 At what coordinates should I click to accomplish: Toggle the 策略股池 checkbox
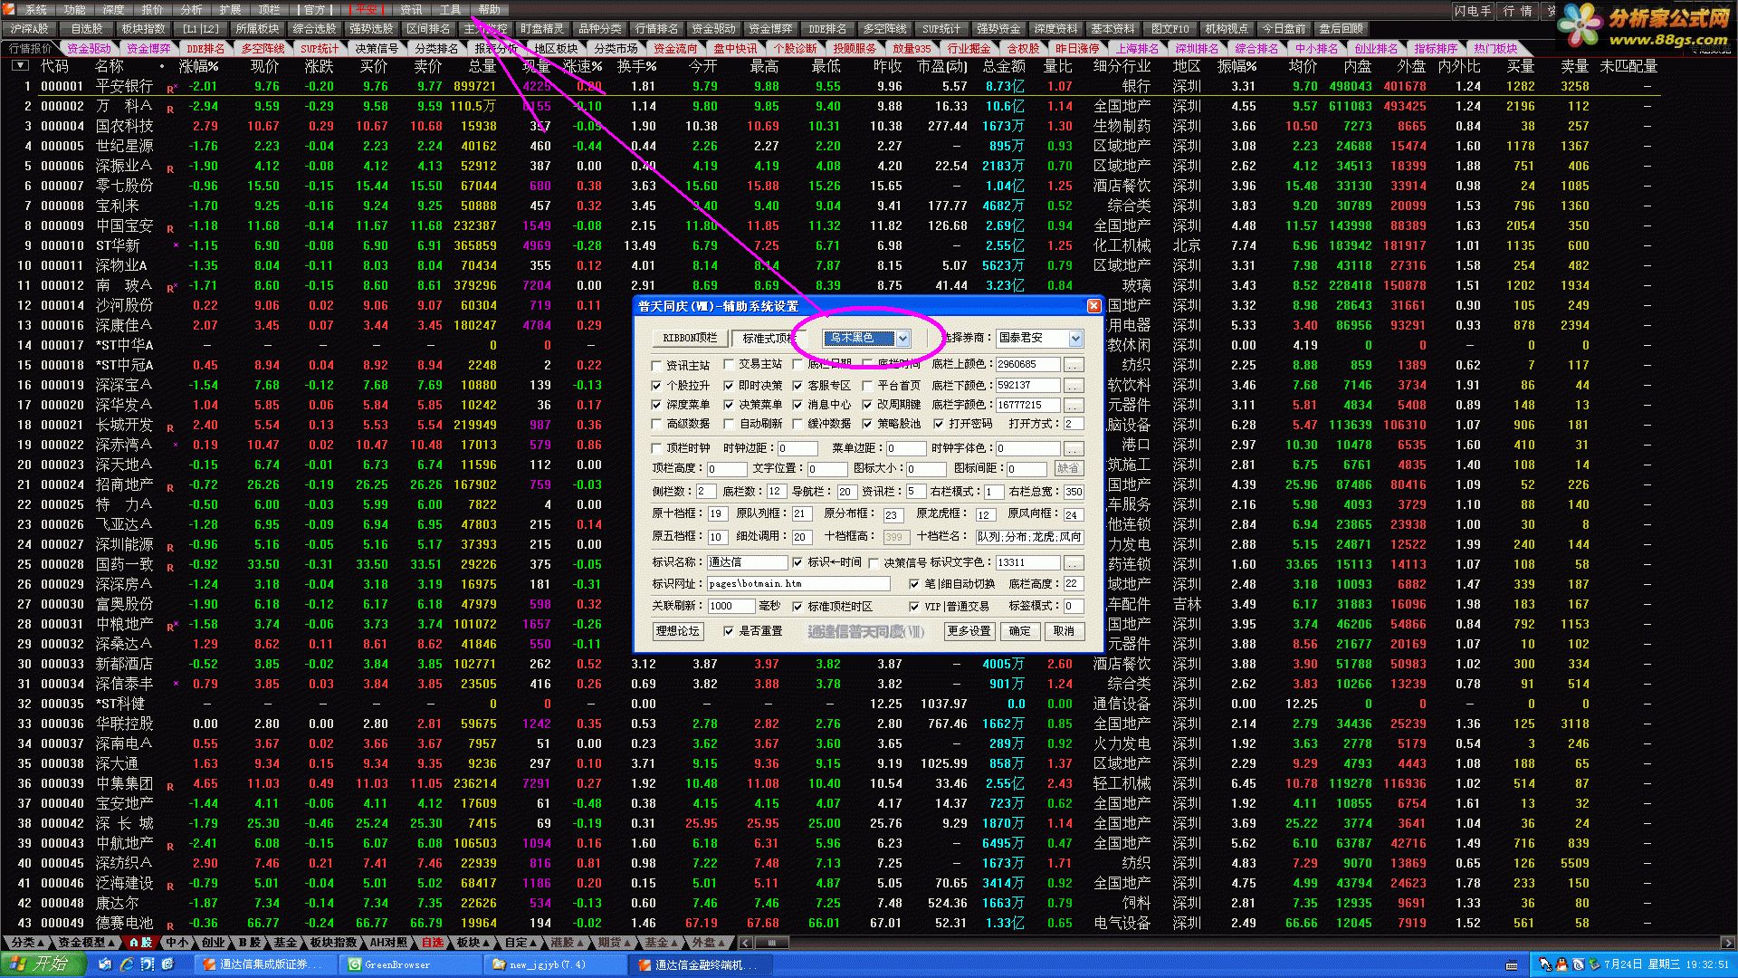tap(868, 424)
